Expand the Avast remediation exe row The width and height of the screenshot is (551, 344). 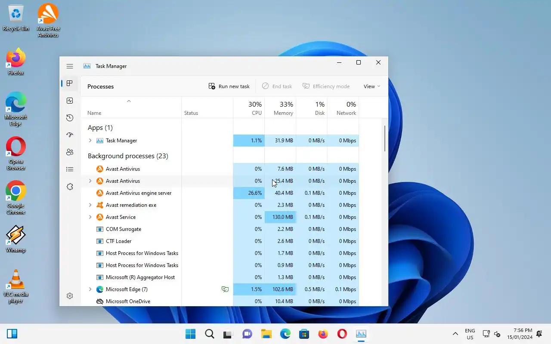pos(90,205)
